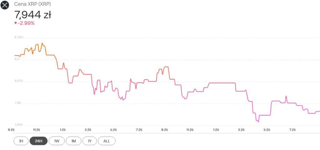The height and width of the screenshot is (150, 320).
Task: Click the 3:25 label after 1:25 first
Action: pyautogui.click(x=88, y=130)
